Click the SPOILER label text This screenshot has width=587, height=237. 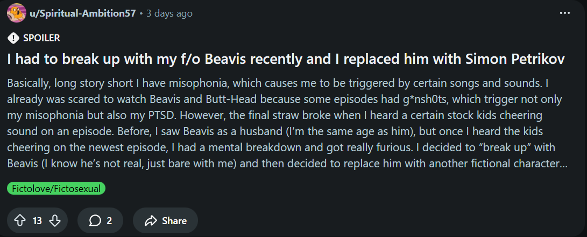[41, 38]
